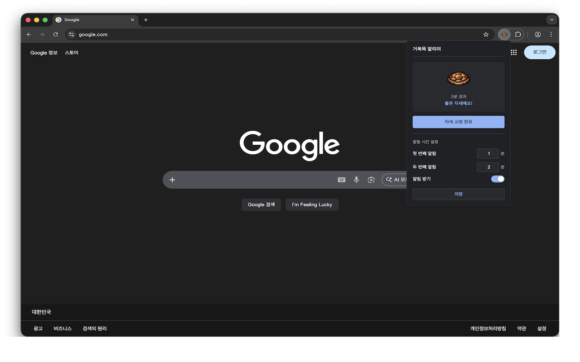580x362 pixels.
Task: View site information in the address bar
Action: pyautogui.click(x=71, y=34)
